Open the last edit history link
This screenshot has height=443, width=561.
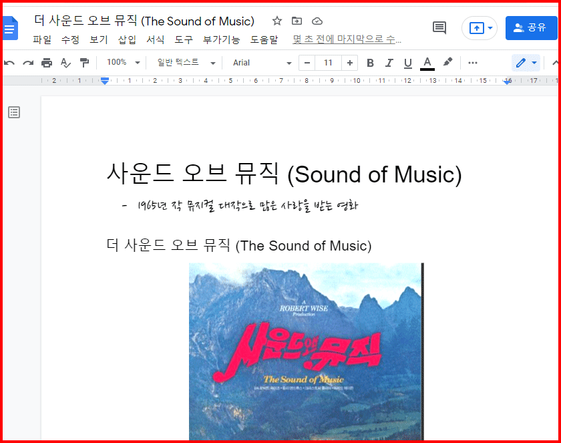347,39
